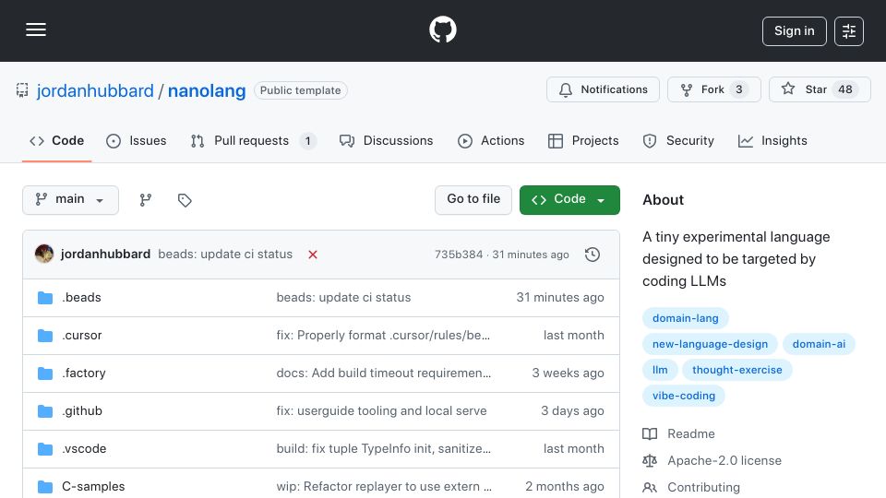The image size is (886, 498).
Task: Open nanolang repository link
Action: [207, 90]
